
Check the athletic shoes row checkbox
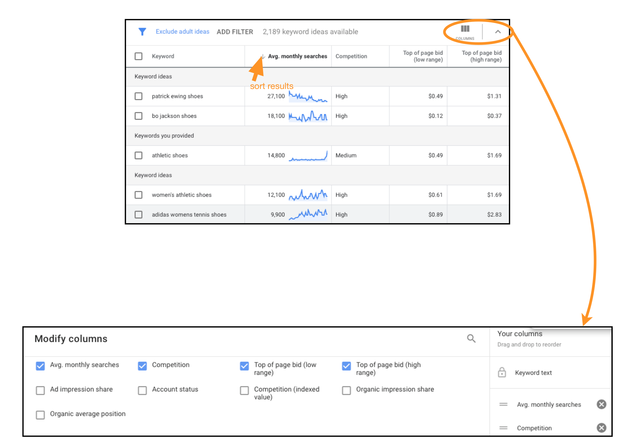(x=138, y=155)
